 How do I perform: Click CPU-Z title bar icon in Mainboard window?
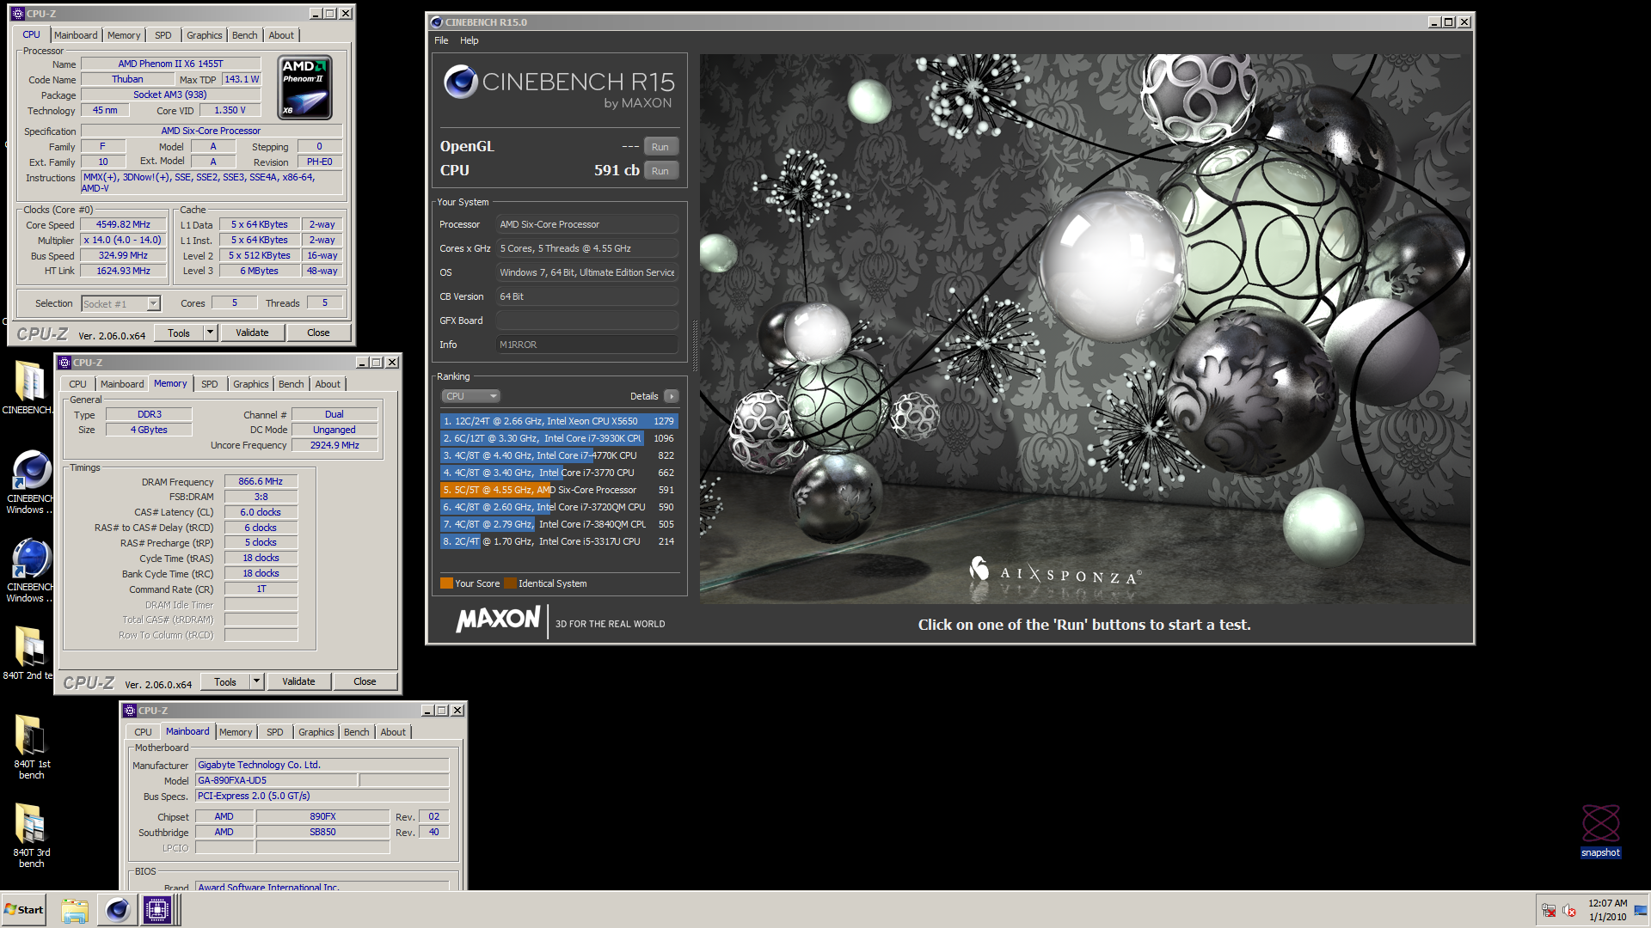(129, 711)
